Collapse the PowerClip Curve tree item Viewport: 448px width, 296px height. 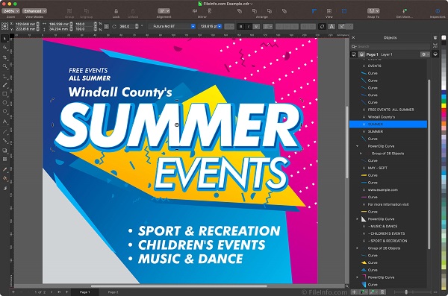click(357, 146)
